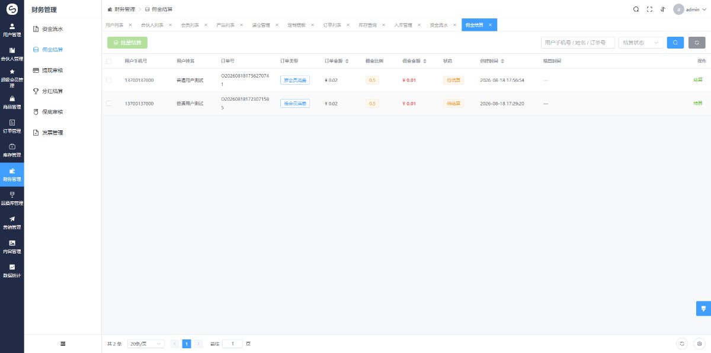Click the search icon in the top bar
Screen dimensions: 711x353
click(x=636, y=9)
